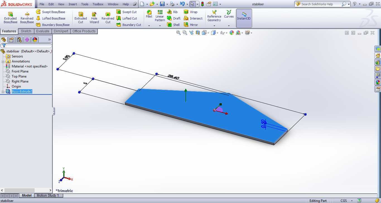The height and width of the screenshot is (203, 381).
Task: Click the Previous View icon
Action: point(191,33)
